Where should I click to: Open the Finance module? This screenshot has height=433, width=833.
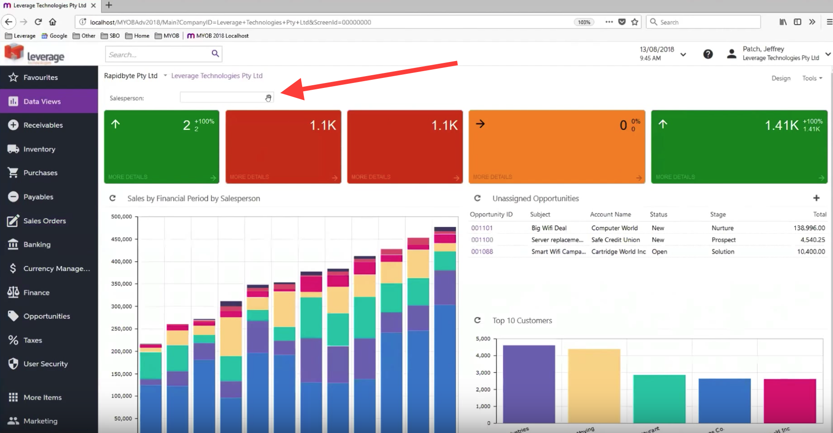coord(36,293)
